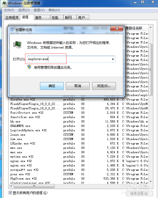Click the Create New Task dialog title icon
158x198 pixels.
point(12,30)
